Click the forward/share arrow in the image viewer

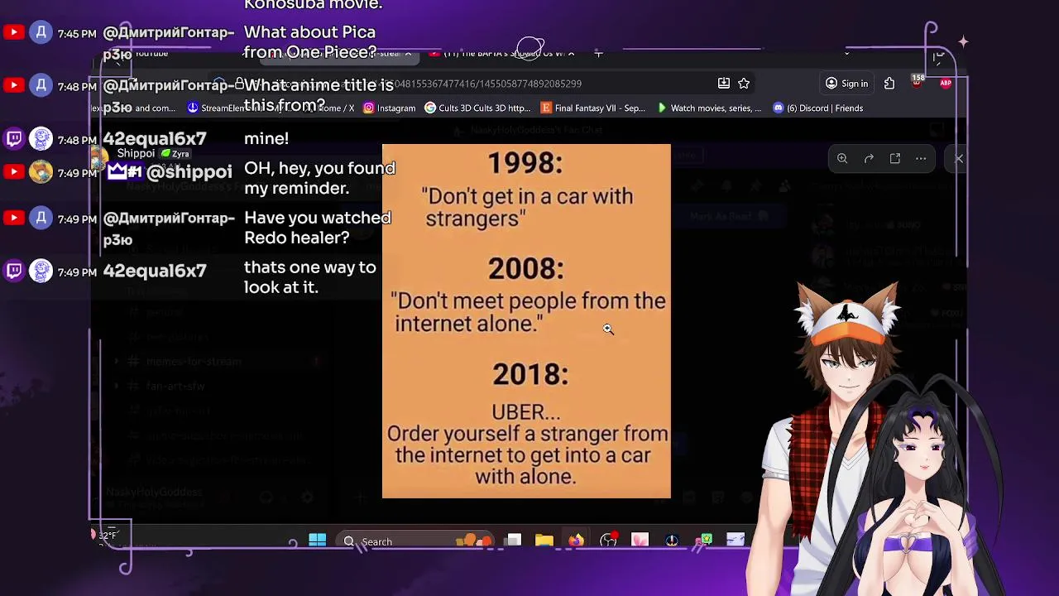point(869,158)
